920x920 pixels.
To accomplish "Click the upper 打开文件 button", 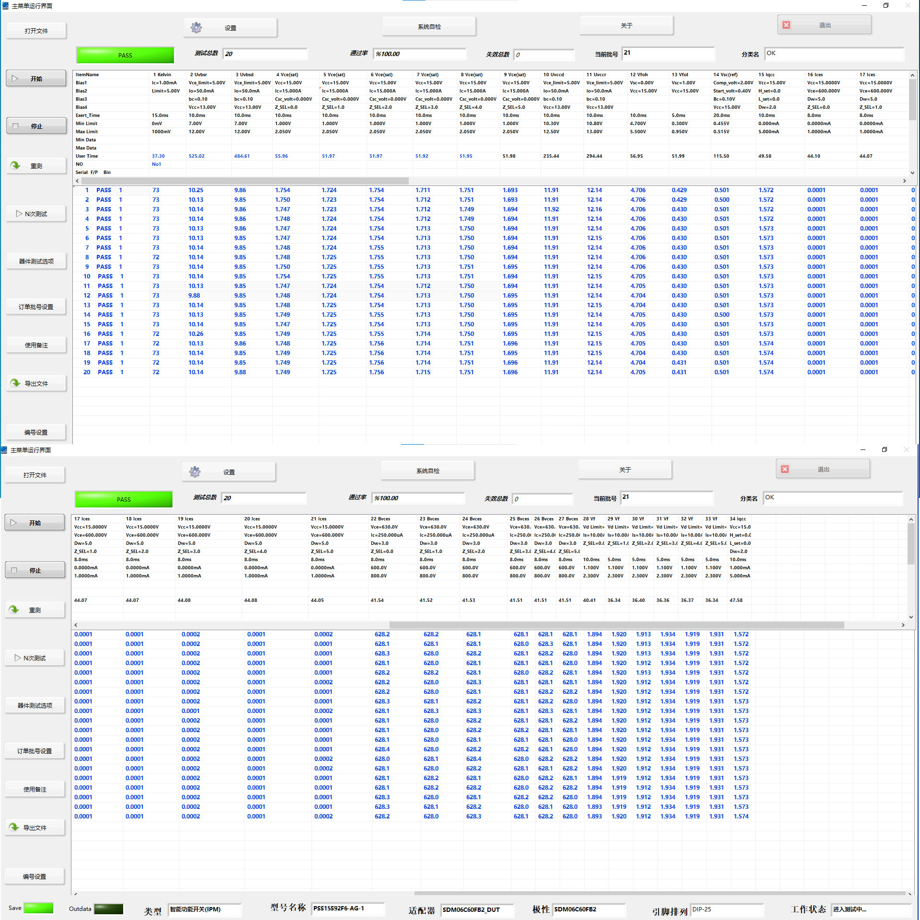I will click(x=36, y=31).
